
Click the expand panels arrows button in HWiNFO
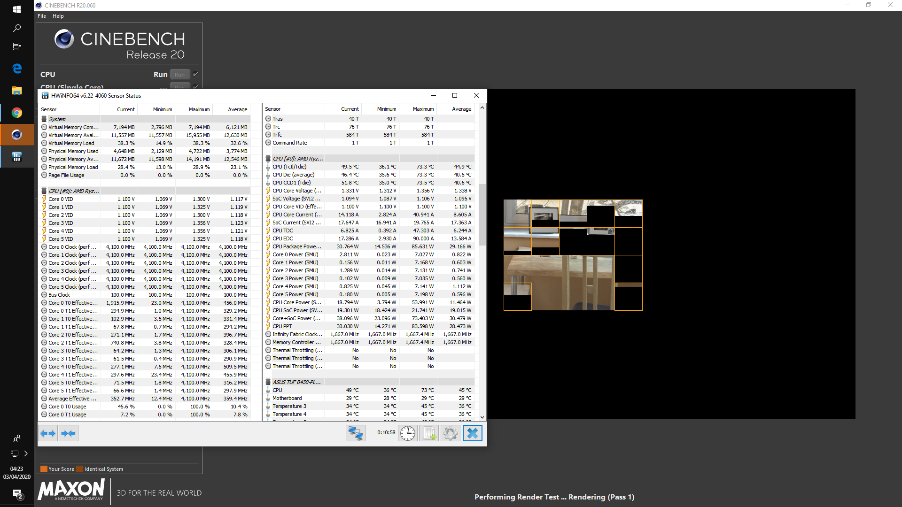coord(48,433)
